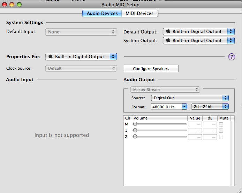This screenshot has height=193, width=242.
Task: Click the Value field for channel M
Action: point(195,124)
